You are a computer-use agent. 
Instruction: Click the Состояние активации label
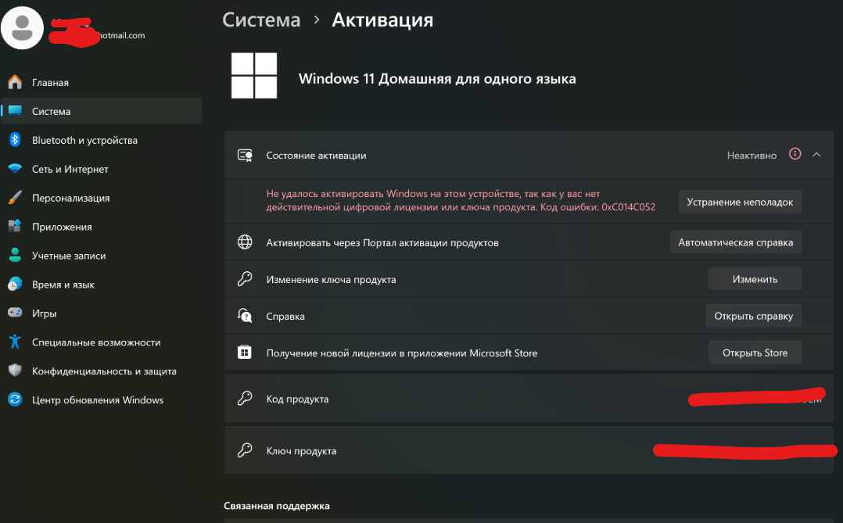coord(316,156)
